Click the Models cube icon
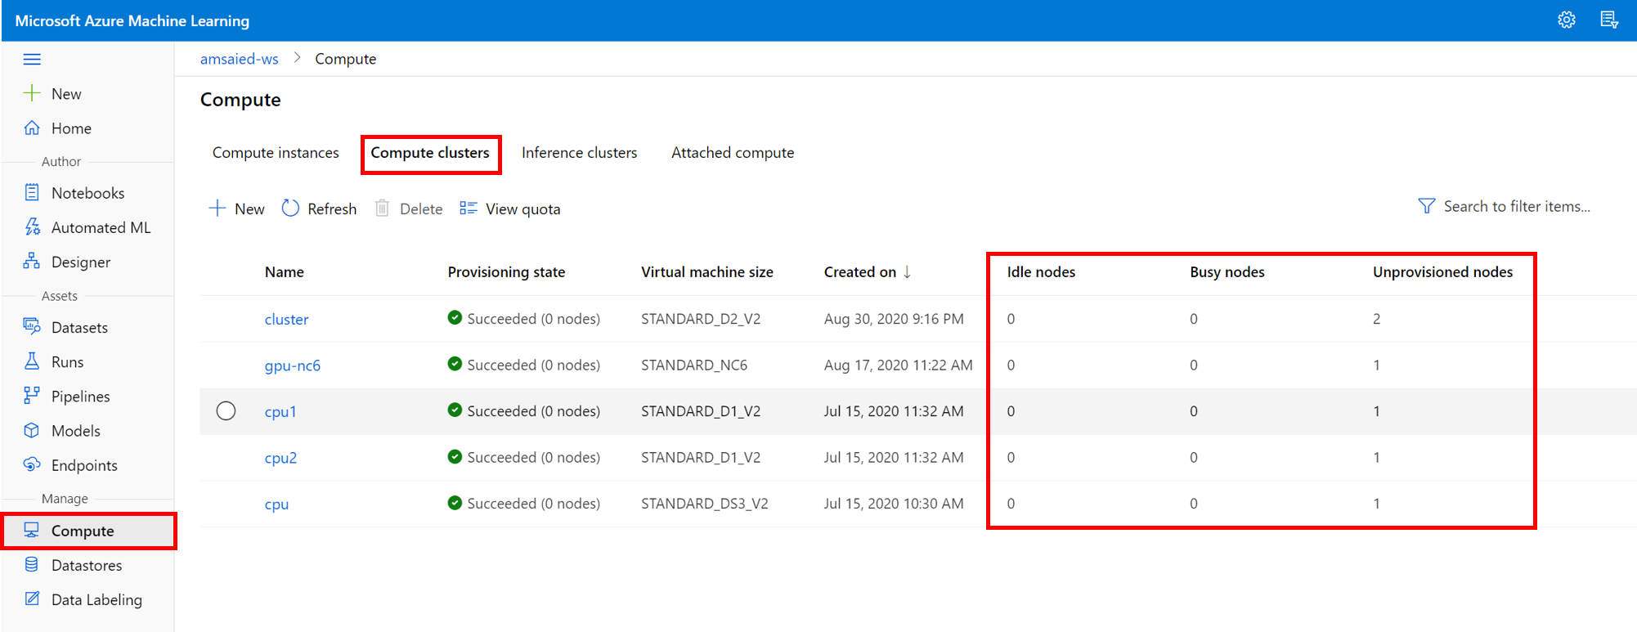The width and height of the screenshot is (1637, 632). [x=32, y=429]
